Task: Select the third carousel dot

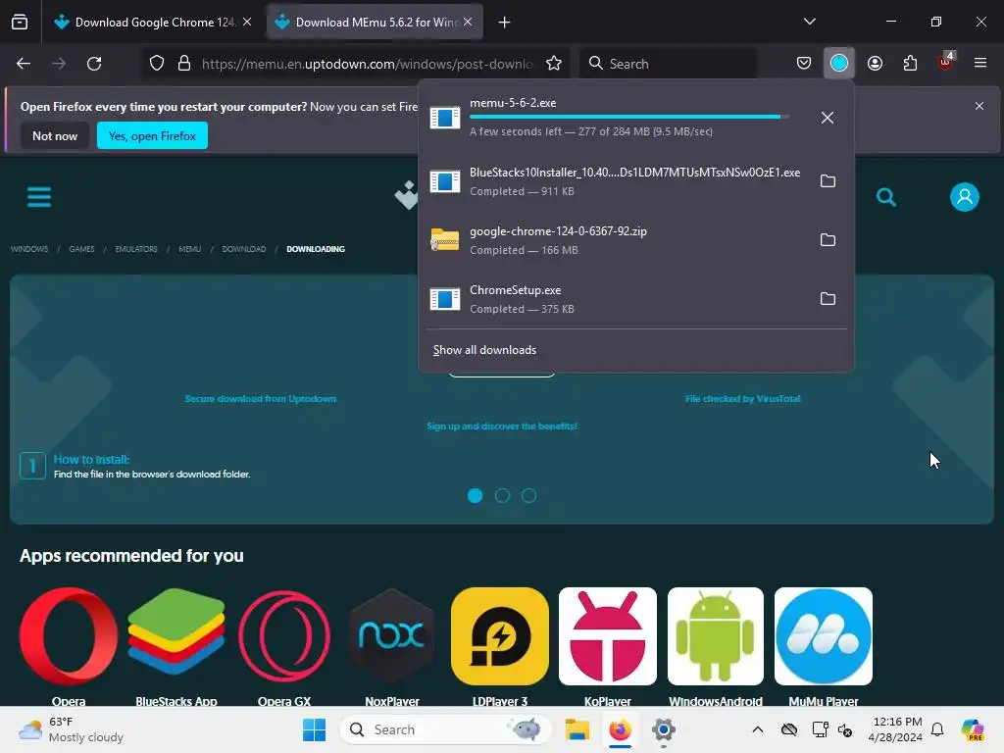Action: click(x=528, y=495)
